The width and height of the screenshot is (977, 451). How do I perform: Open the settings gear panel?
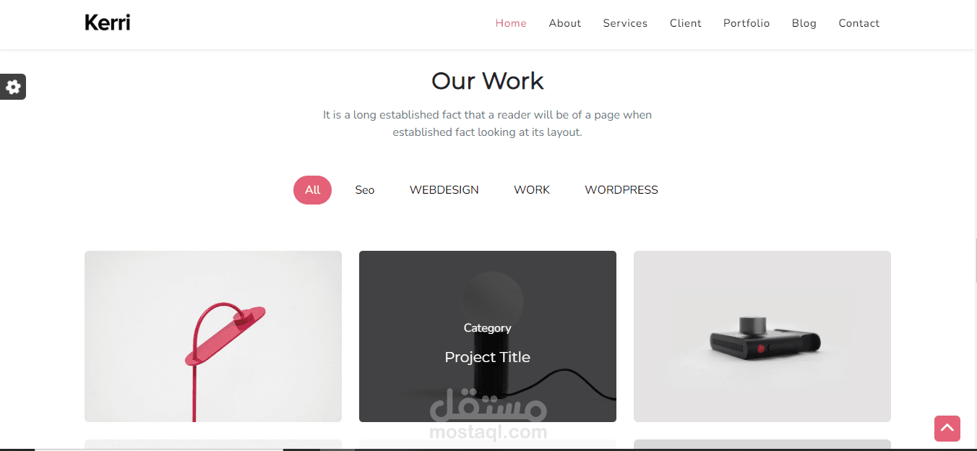click(13, 87)
